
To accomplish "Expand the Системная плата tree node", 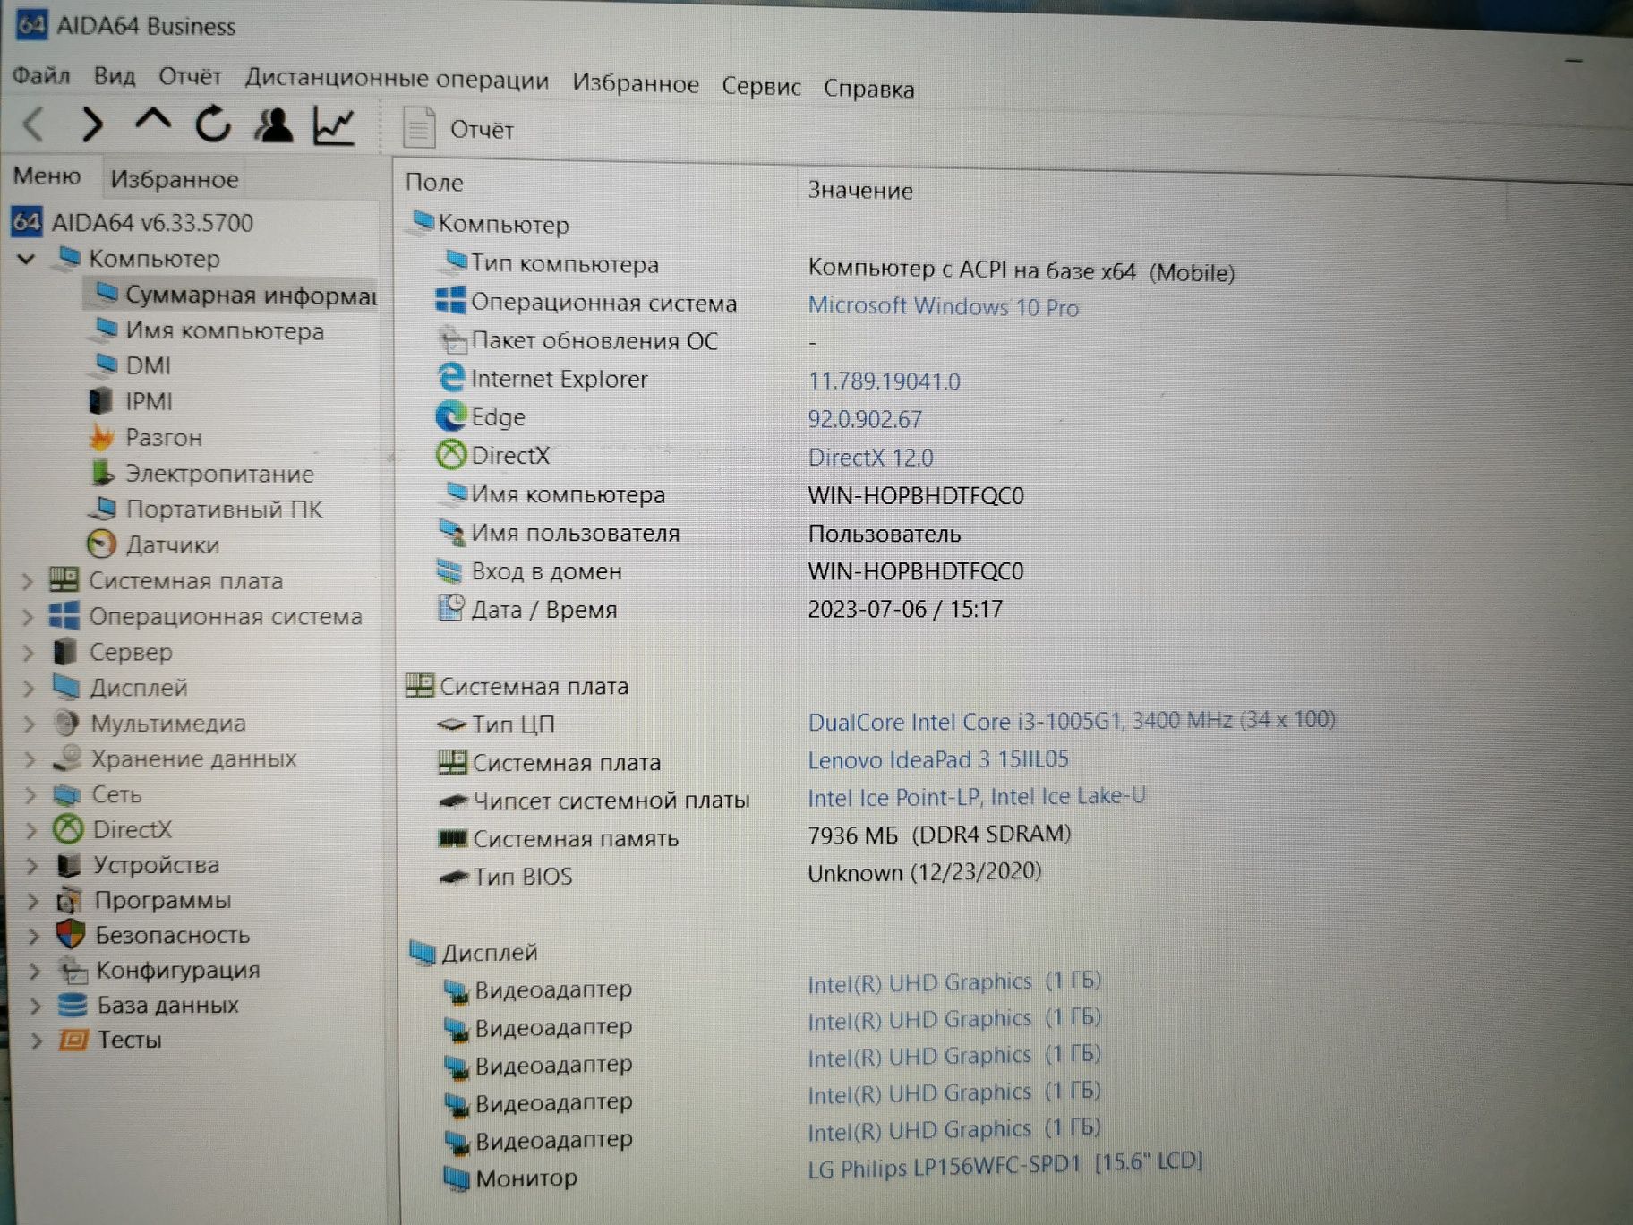I will [x=28, y=581].
